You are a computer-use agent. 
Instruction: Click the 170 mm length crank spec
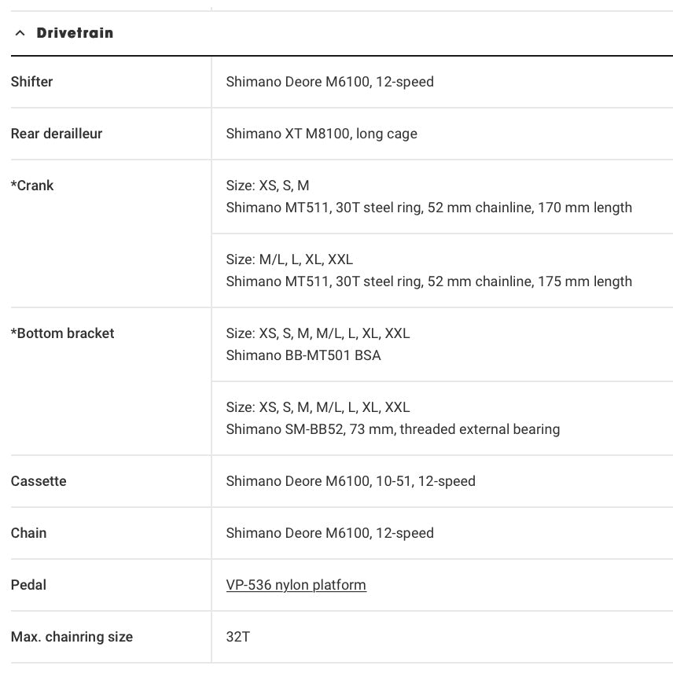coord(428,208)
